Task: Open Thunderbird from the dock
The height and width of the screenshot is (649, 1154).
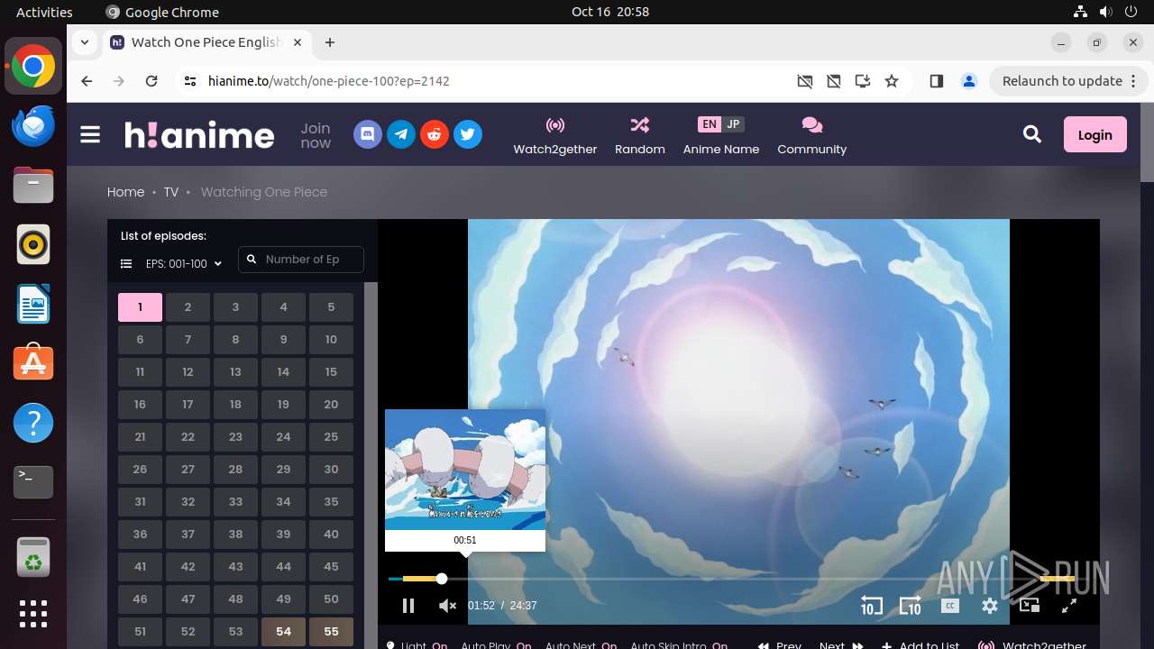Action: coord(33,126)
